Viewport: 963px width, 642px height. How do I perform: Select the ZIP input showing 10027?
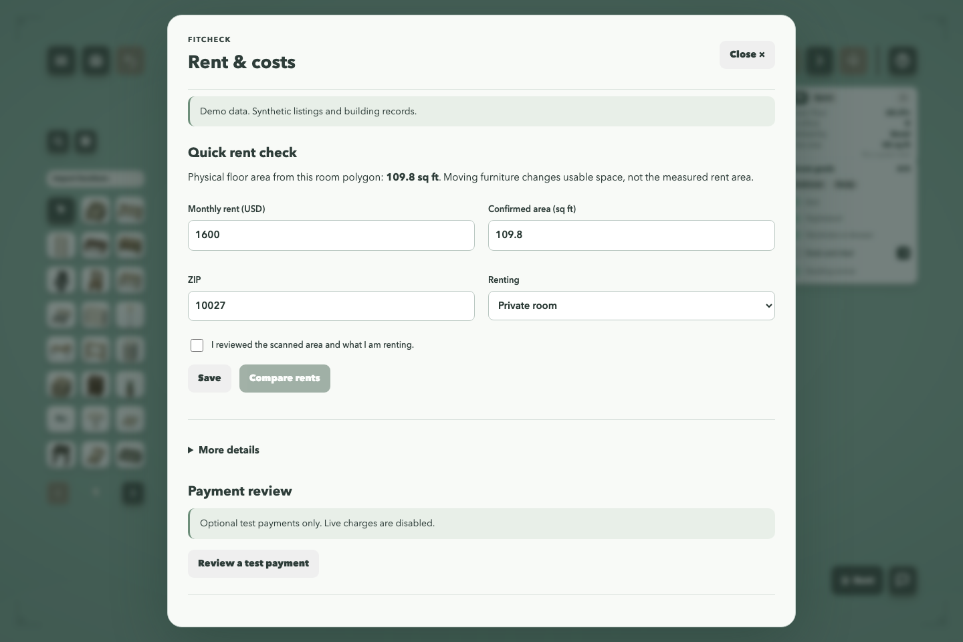(331, 306)
